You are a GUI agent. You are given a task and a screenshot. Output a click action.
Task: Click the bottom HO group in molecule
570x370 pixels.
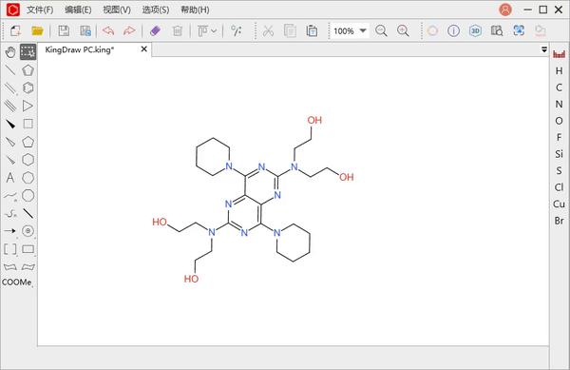coord(191,279)
